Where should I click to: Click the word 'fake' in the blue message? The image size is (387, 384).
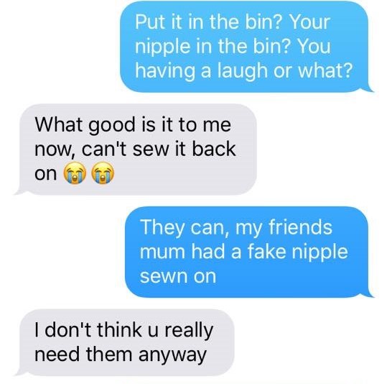(267, 252)
